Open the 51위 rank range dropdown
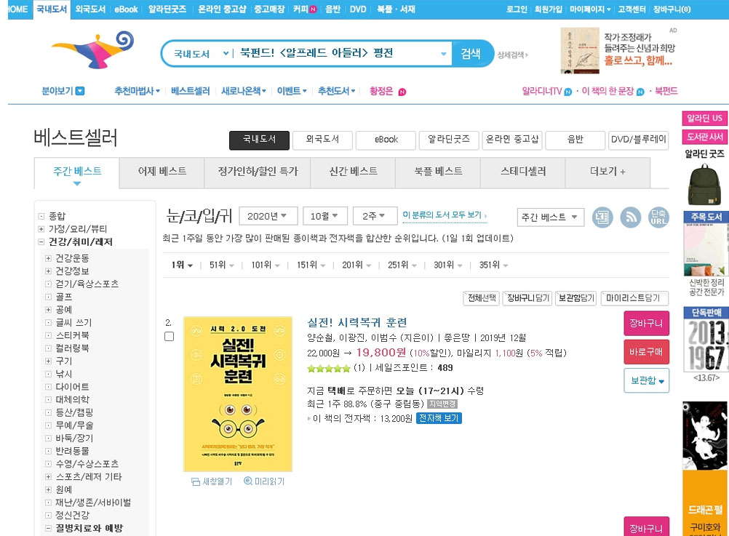The height and width of the screenshot is (536, 729). (x=221, y=265)
